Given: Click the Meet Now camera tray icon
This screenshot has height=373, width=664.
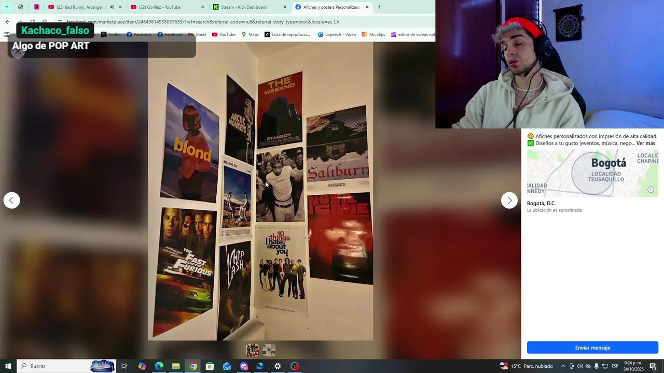Looking at the screenshot, I should pos(572,366).
